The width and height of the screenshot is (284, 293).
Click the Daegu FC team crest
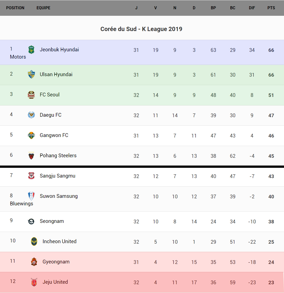[x=31, y=115]
